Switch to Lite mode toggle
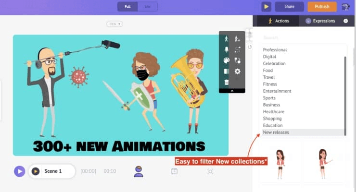The width and height of the screenshot is (356, 192). point(147,7)
